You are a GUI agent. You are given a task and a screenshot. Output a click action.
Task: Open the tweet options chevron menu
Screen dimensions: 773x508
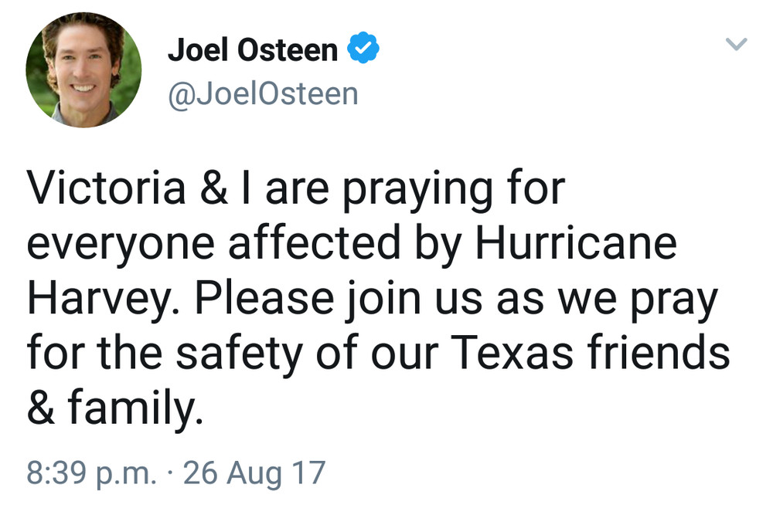(736, 44)
